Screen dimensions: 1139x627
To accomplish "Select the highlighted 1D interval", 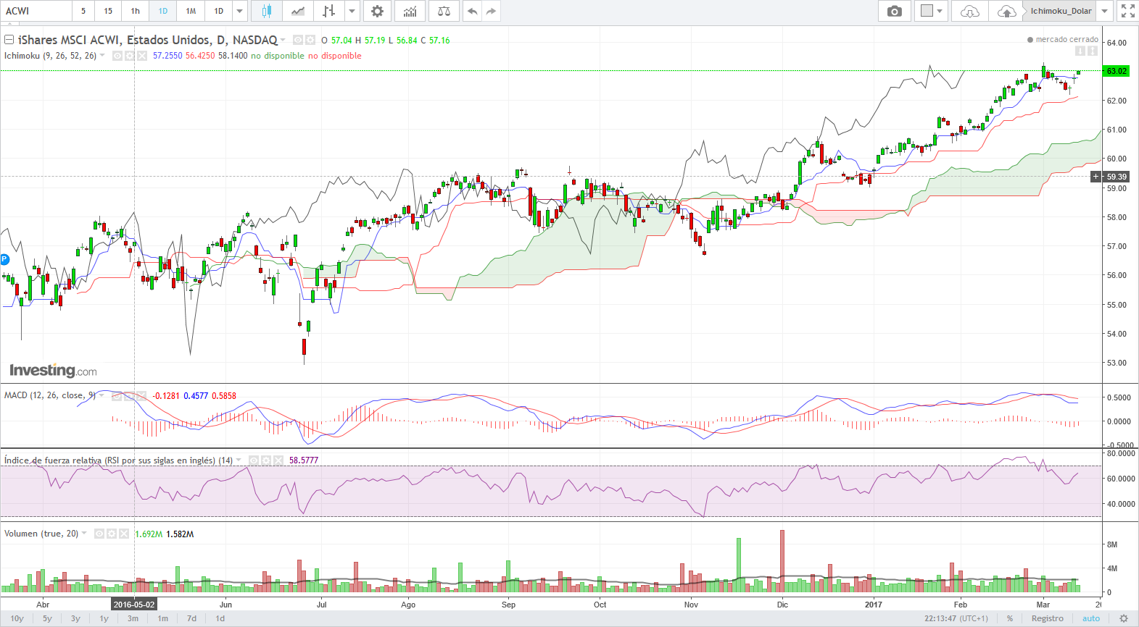I will coord(162,11).
